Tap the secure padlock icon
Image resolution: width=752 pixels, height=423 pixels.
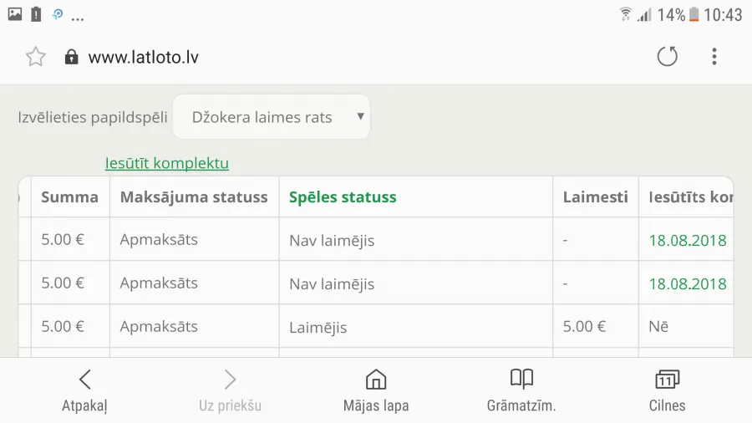pos(72,57)
